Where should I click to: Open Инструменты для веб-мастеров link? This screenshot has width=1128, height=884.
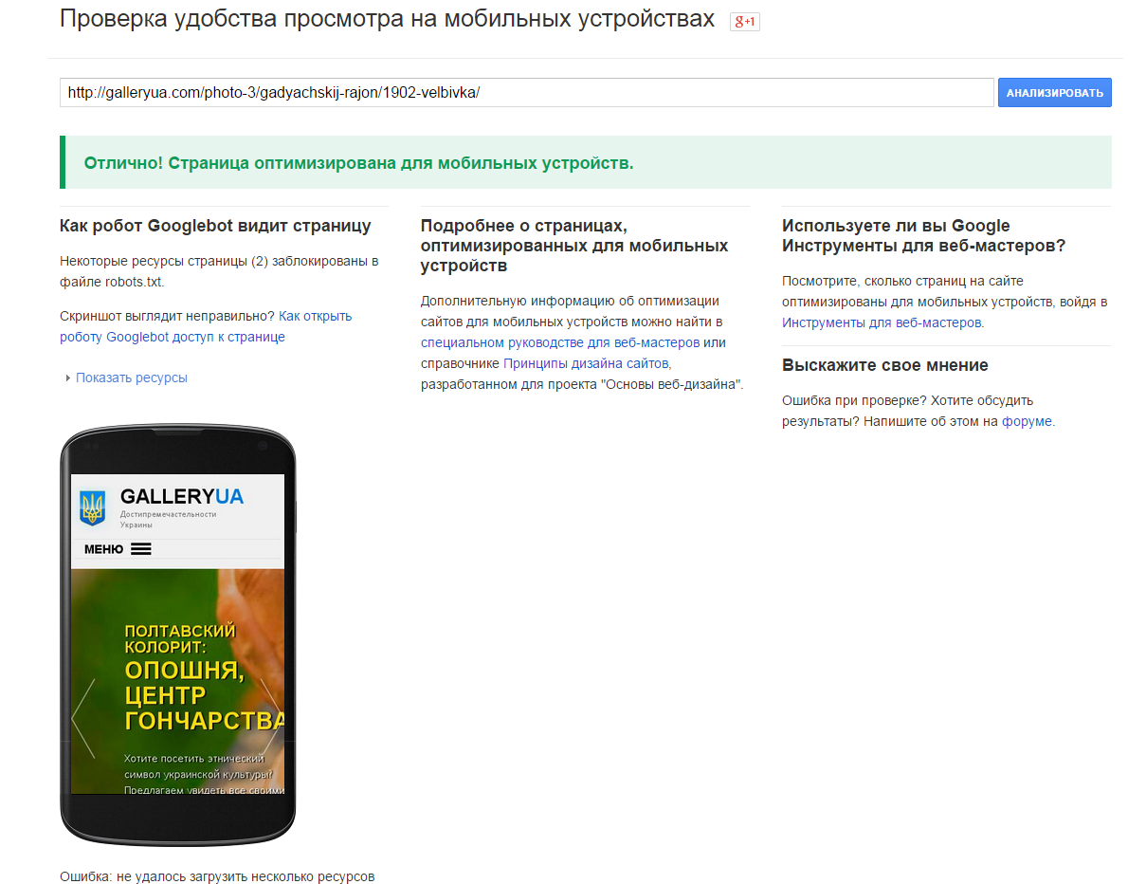pos(882,322)
